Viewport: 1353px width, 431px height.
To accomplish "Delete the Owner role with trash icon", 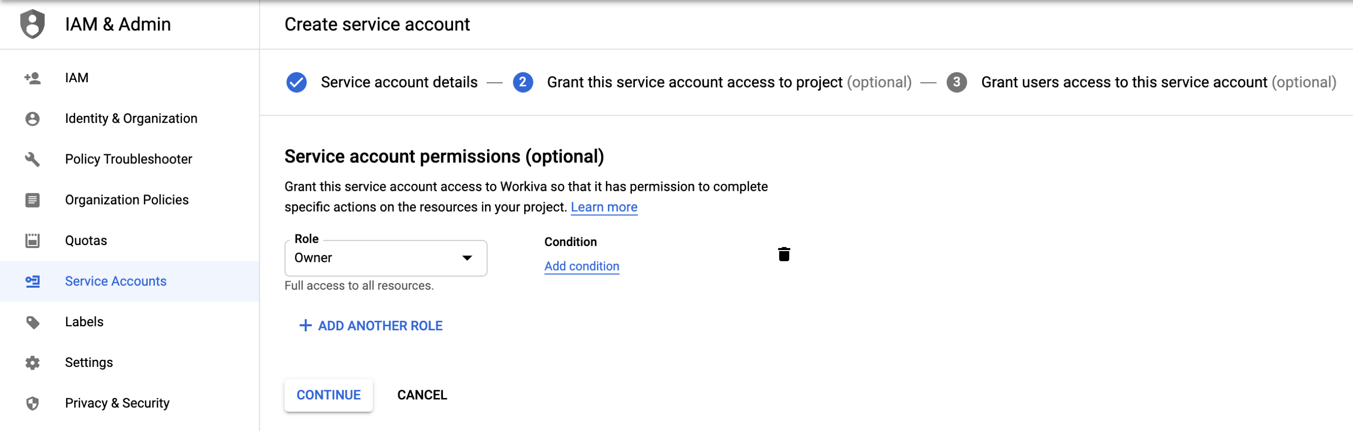I will coord(784,254).
